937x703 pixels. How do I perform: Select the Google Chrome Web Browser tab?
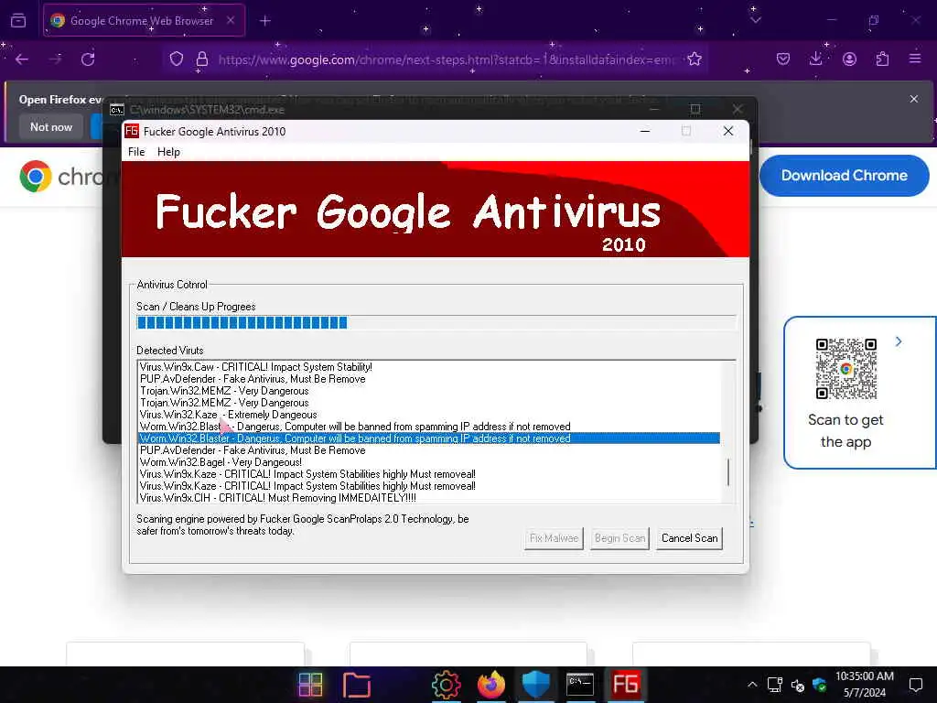[144, 21]
